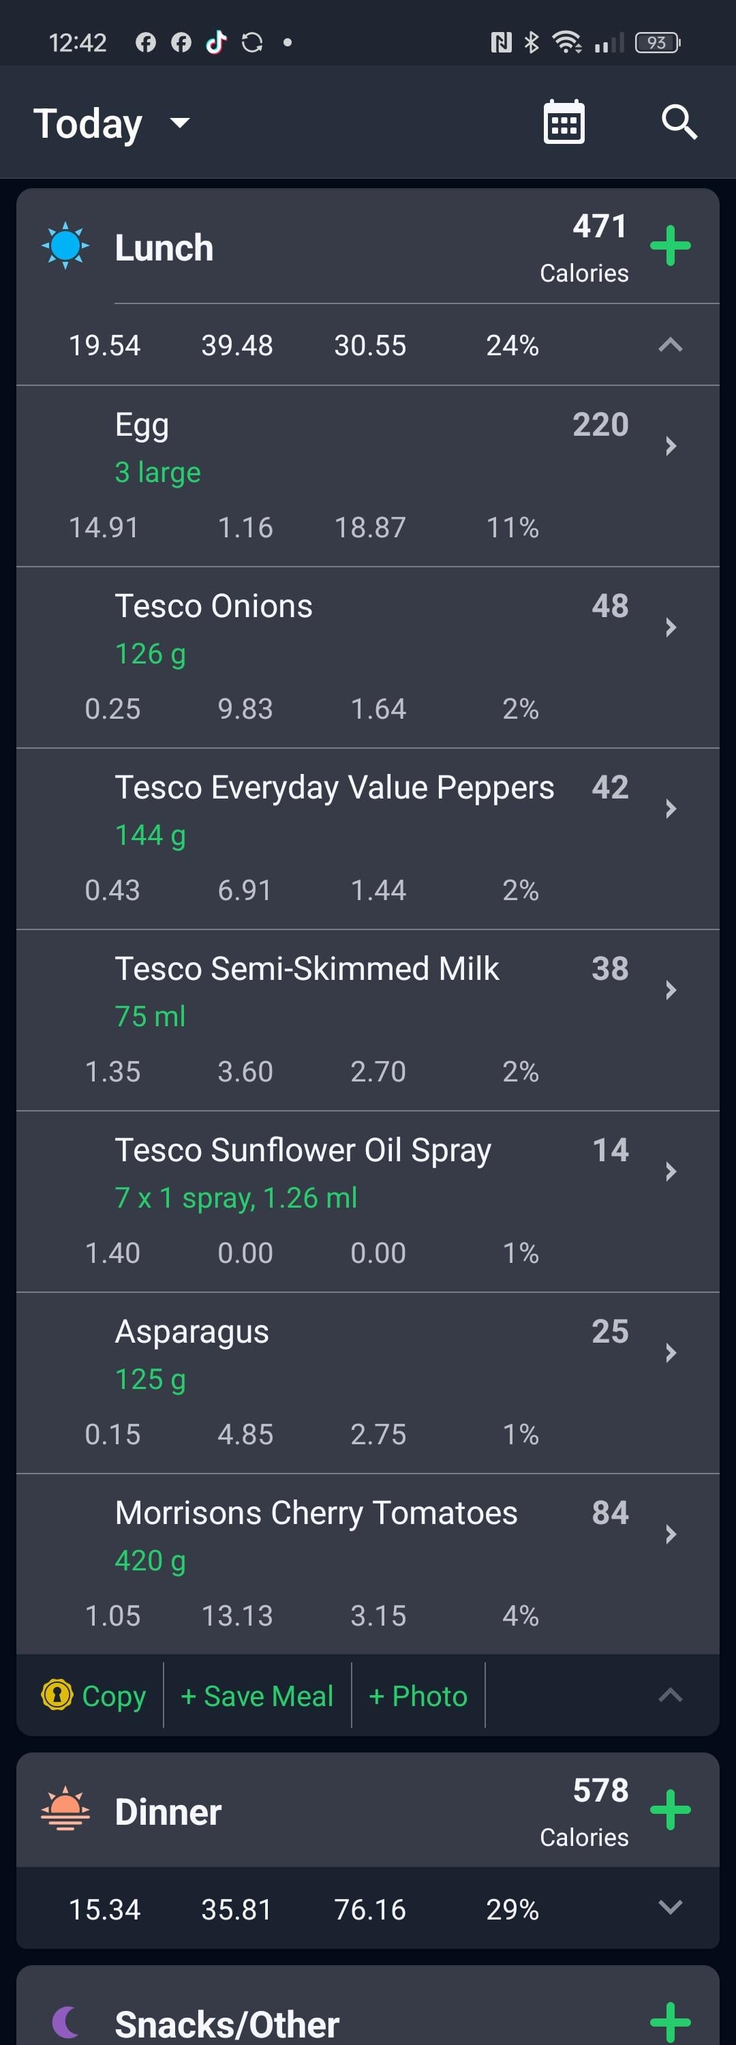Collapse Lunch via bottom action bar chevron
Screen dimensions: 736x2045
point(670,1696)
